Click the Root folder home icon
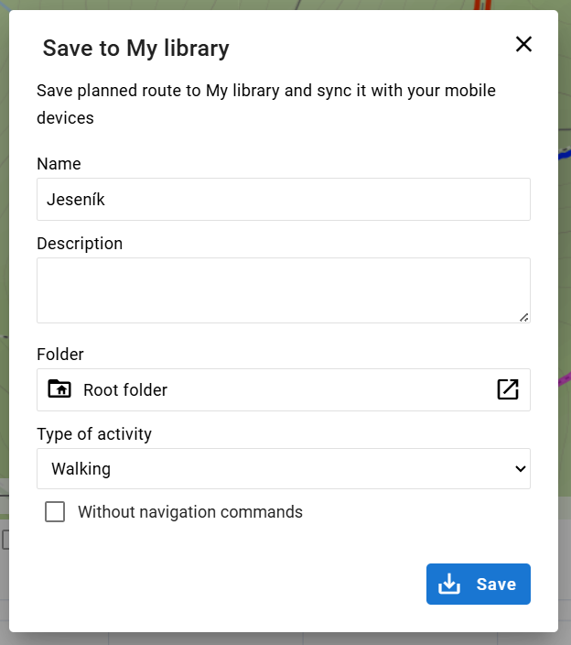 pos(59,389)
